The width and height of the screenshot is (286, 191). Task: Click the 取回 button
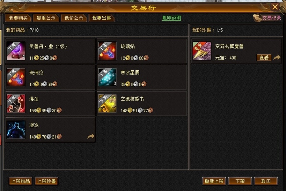[x=266, y=181]
